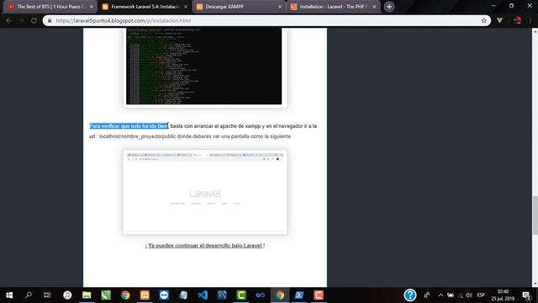Change ESP input language
This screenshot has width=538, height=303.
tap(481, 295)
